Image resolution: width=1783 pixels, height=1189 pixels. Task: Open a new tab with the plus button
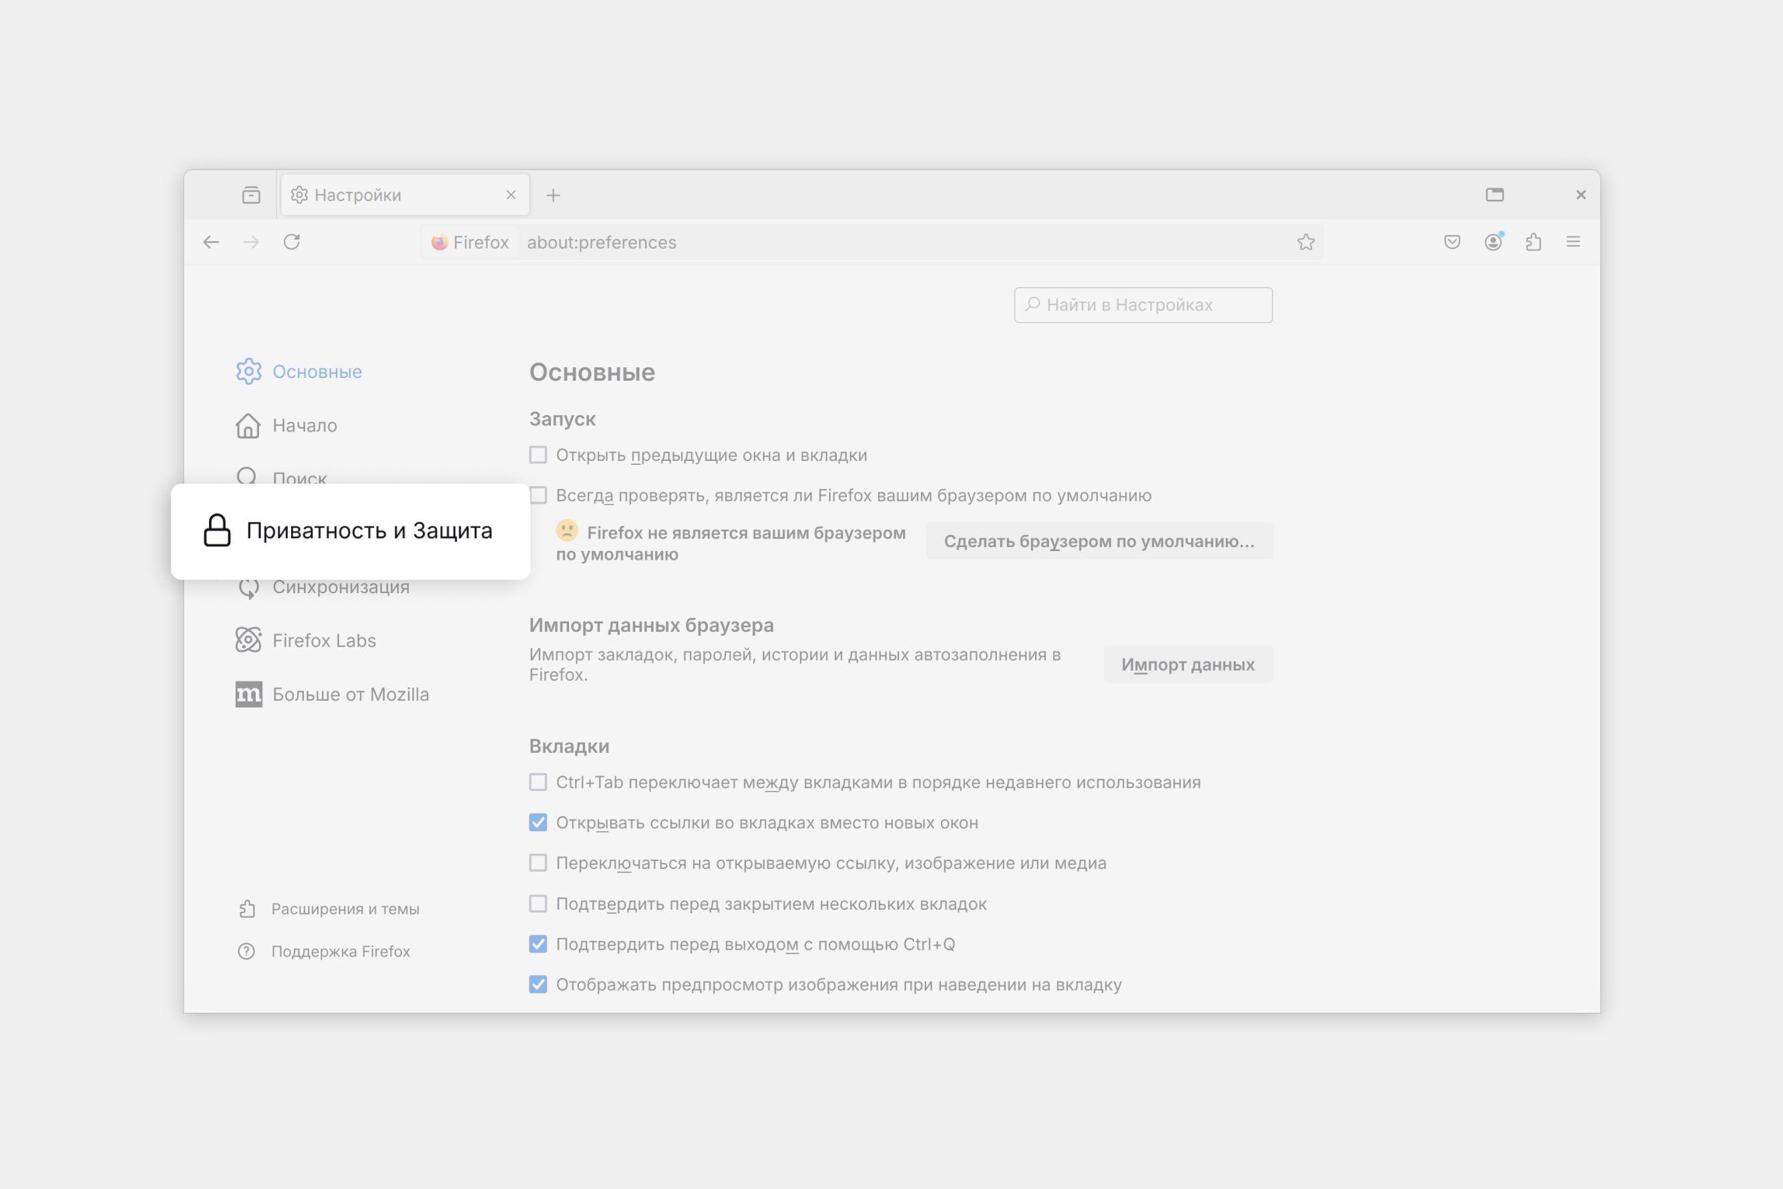coord(554,196)
